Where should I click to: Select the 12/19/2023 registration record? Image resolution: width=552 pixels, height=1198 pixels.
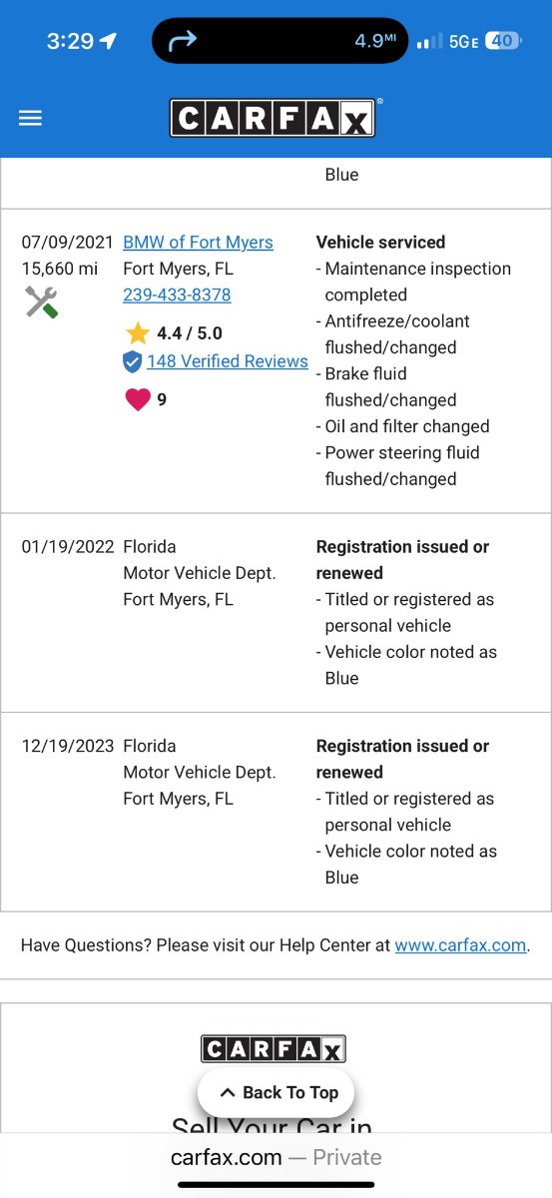pos(276,812)
